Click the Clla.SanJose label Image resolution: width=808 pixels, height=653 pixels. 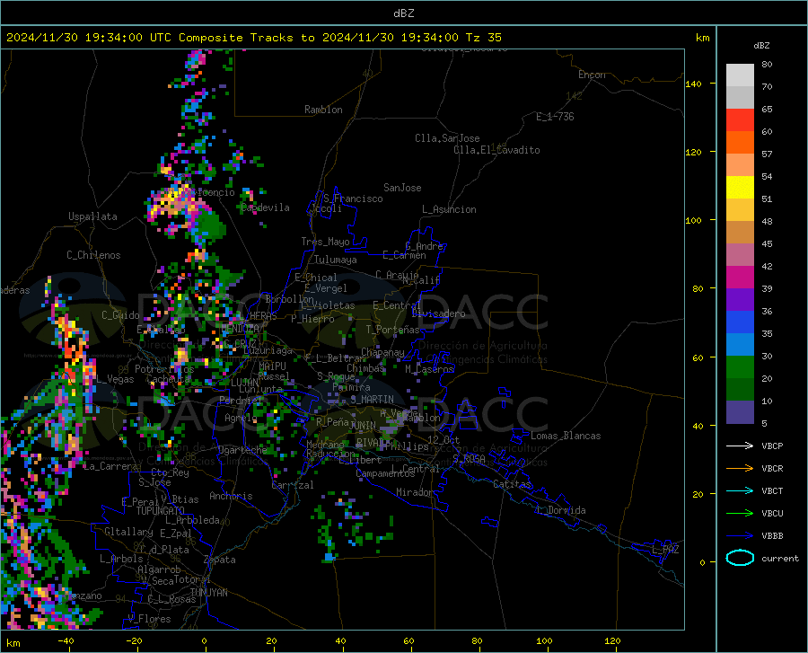point(447,138)
